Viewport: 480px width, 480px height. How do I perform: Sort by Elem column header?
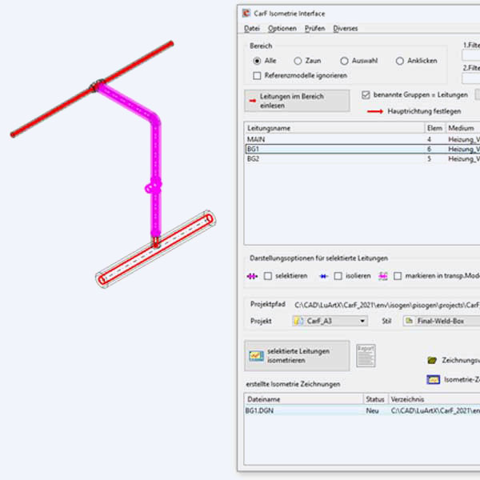434,128
